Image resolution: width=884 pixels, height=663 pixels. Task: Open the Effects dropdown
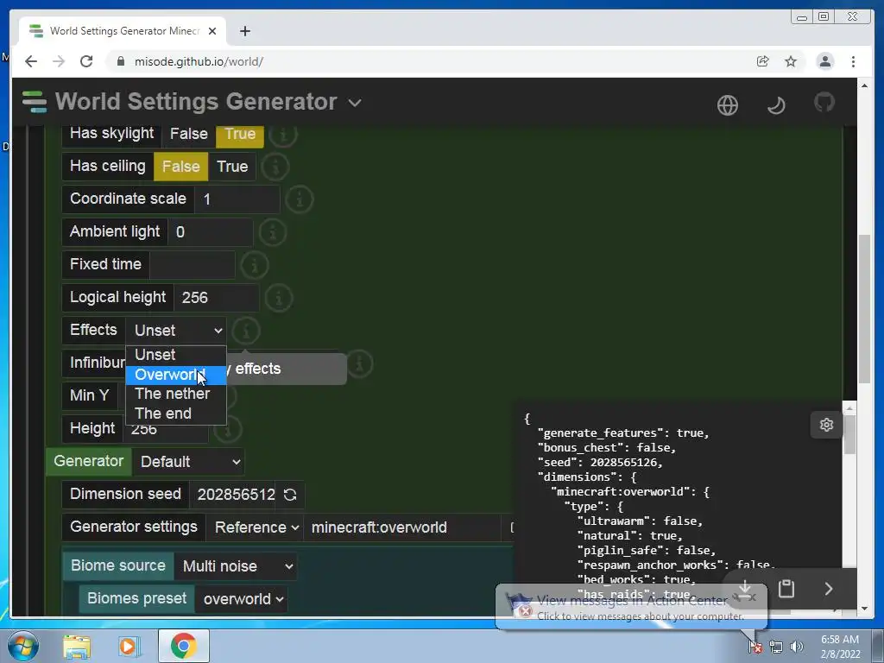click(x=178, y=331)
